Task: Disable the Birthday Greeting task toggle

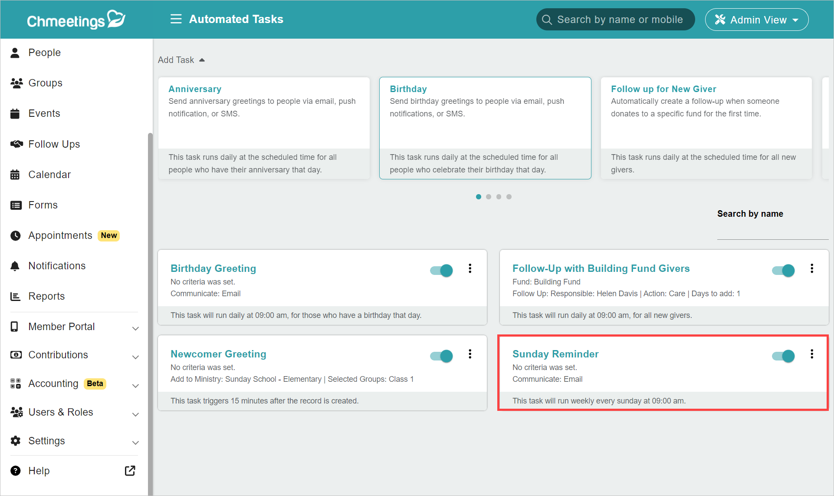Action: tap(441, 271)
